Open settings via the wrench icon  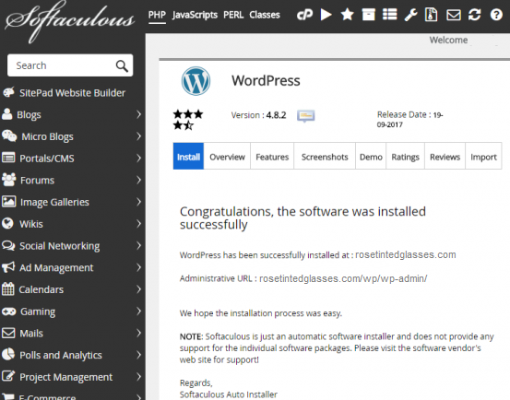[x=410, y=15]
